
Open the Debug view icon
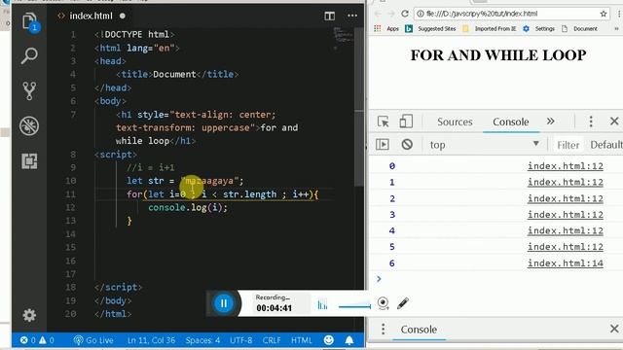click(x=29, y=125)
